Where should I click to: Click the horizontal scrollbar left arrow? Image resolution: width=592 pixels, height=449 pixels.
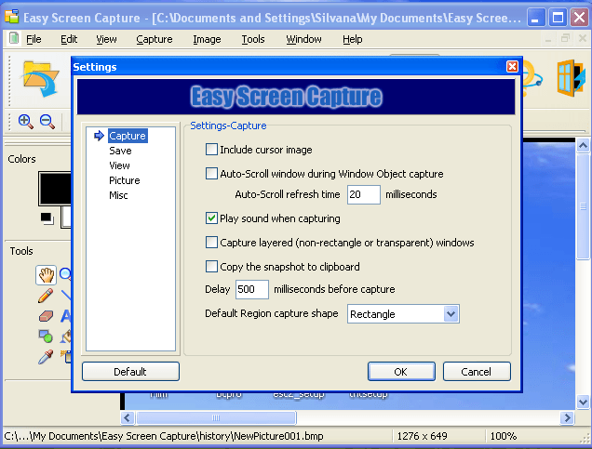127,417
